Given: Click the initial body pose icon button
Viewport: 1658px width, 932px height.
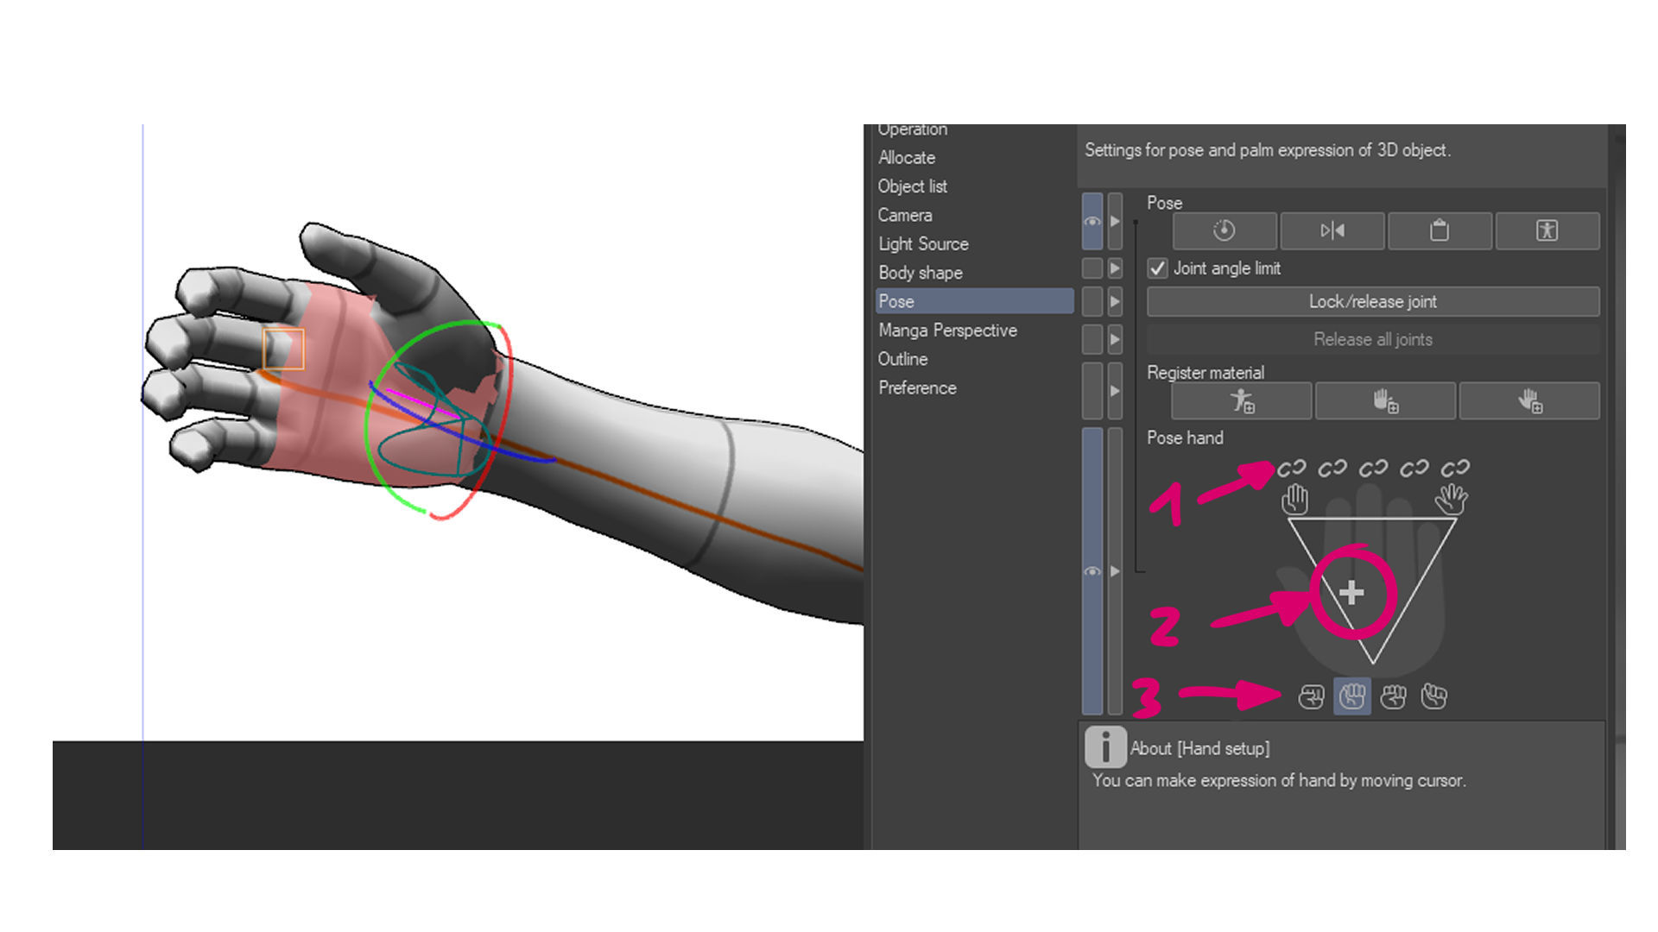Looking at the screenshot, I should [1547, 230].
